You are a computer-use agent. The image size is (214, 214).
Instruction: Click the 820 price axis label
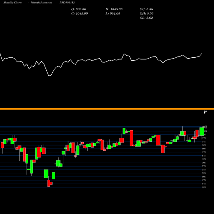(204, 159)
